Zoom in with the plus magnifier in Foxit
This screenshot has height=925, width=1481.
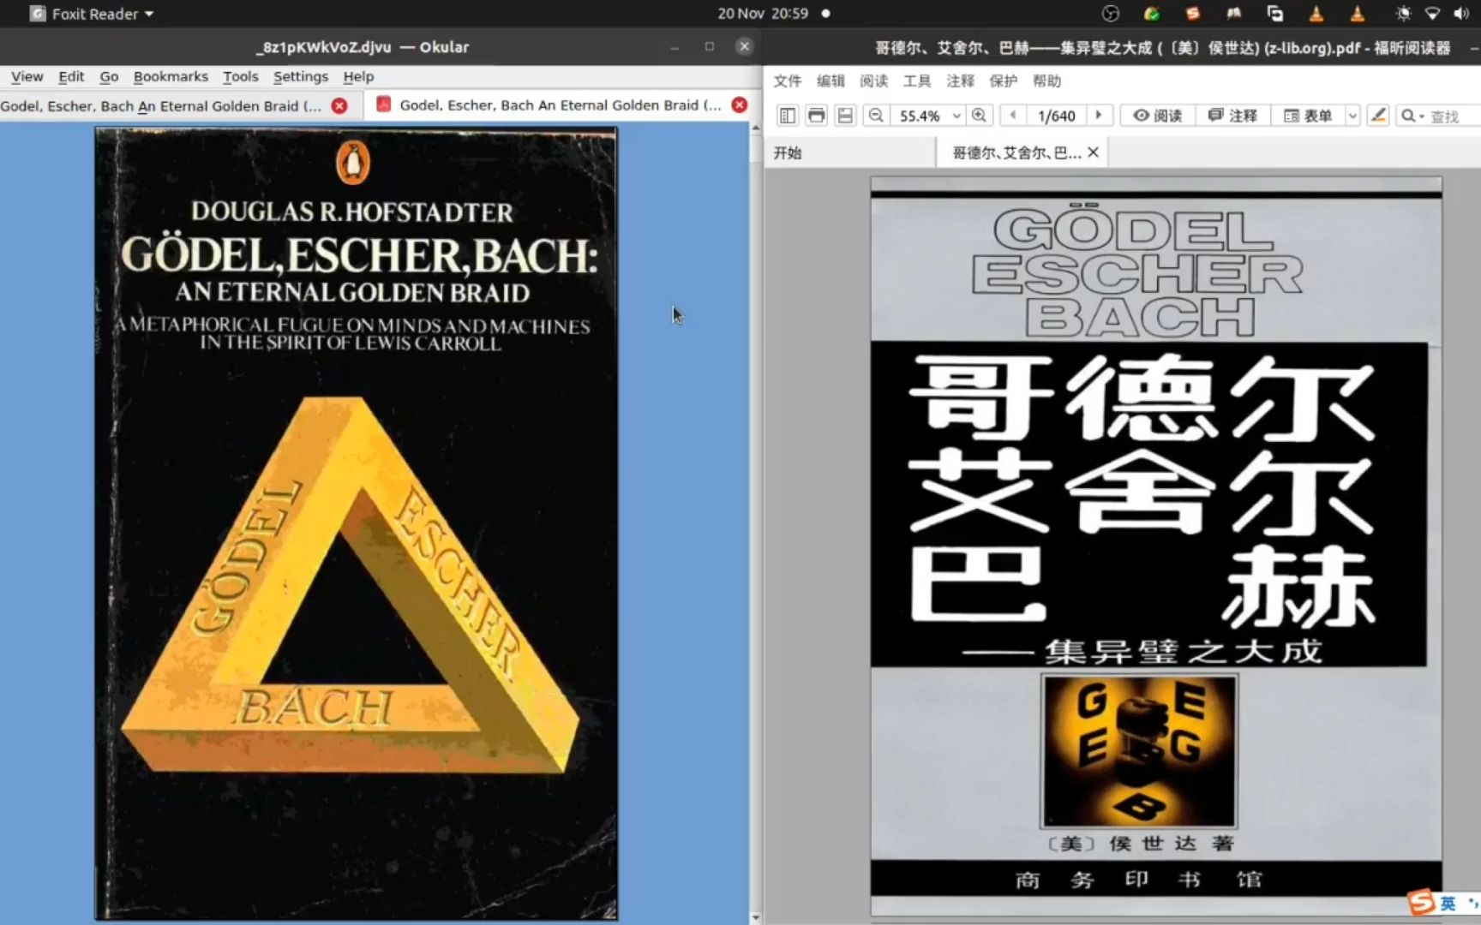[x=979, y=116]
